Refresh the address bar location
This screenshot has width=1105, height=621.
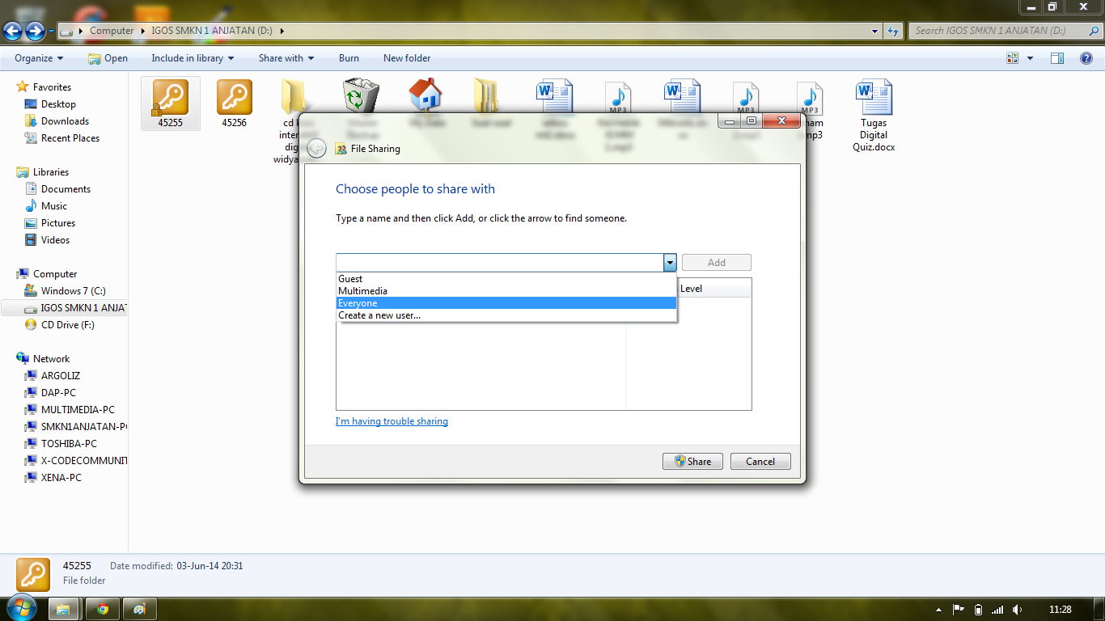(893, 31)
